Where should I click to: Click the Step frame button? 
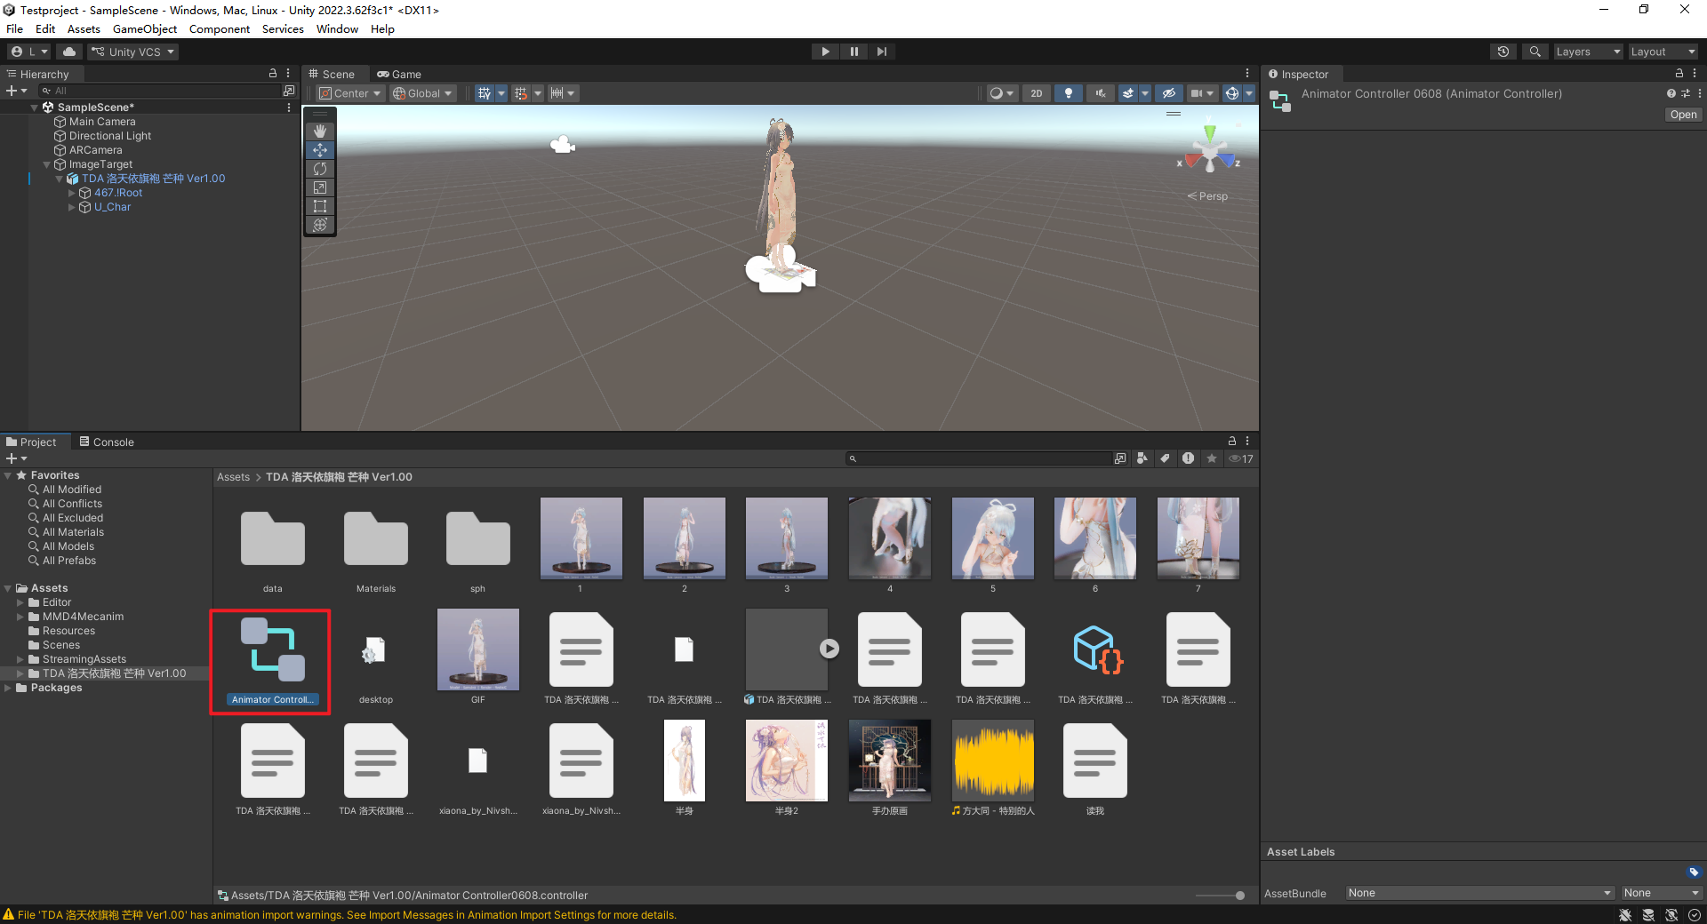point(882,52)
